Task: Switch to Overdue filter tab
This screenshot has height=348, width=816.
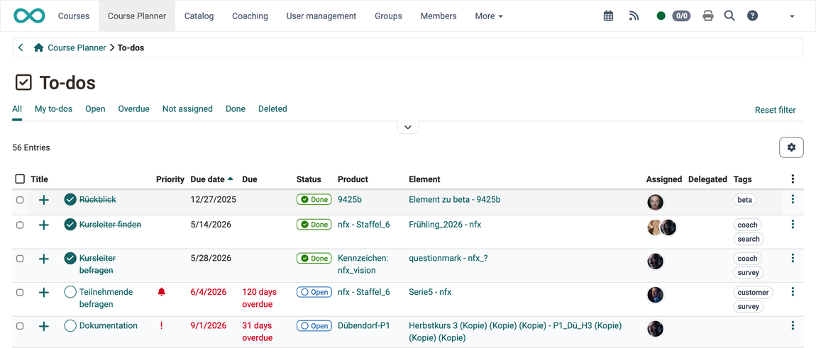Action: point(133,108)
